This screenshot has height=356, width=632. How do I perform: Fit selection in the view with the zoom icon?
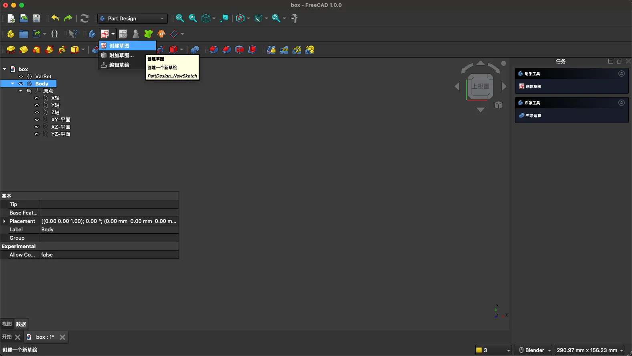coord(193,18)
